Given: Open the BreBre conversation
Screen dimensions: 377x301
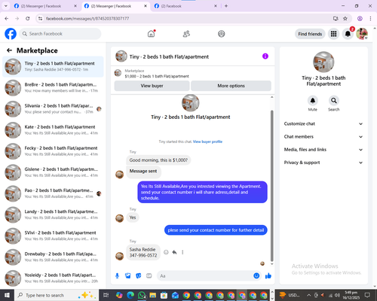Looking at the screenshot, I should point(53,87).
